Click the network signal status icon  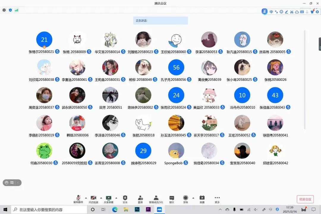point(17,10)
